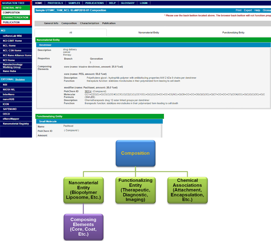Click the Export link in the header

pyautogui.click(x=248, y=10)
